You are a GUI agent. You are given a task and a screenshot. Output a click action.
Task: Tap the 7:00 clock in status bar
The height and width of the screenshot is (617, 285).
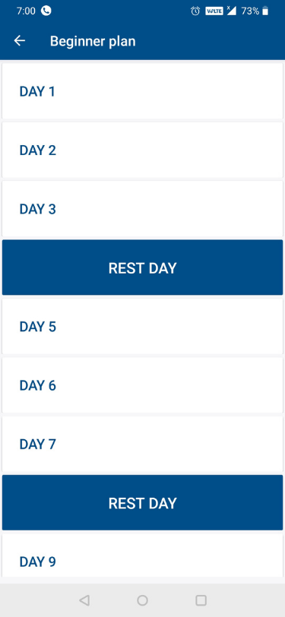26,11
